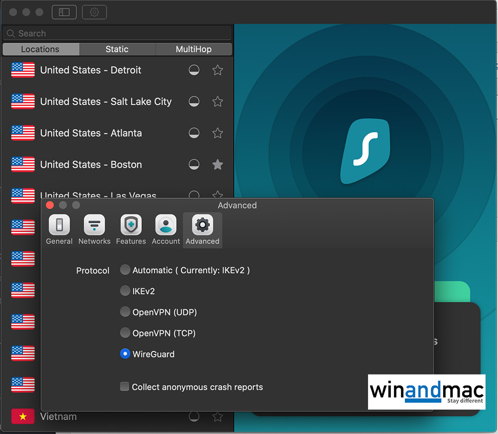Connect to United States - Atlanta location
Image resolution: width=498 pixels, height=434 pixels.
point(91,133)
